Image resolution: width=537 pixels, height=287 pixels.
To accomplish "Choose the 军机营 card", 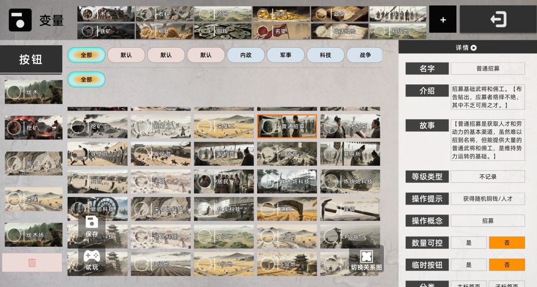I will click(224, 154).
